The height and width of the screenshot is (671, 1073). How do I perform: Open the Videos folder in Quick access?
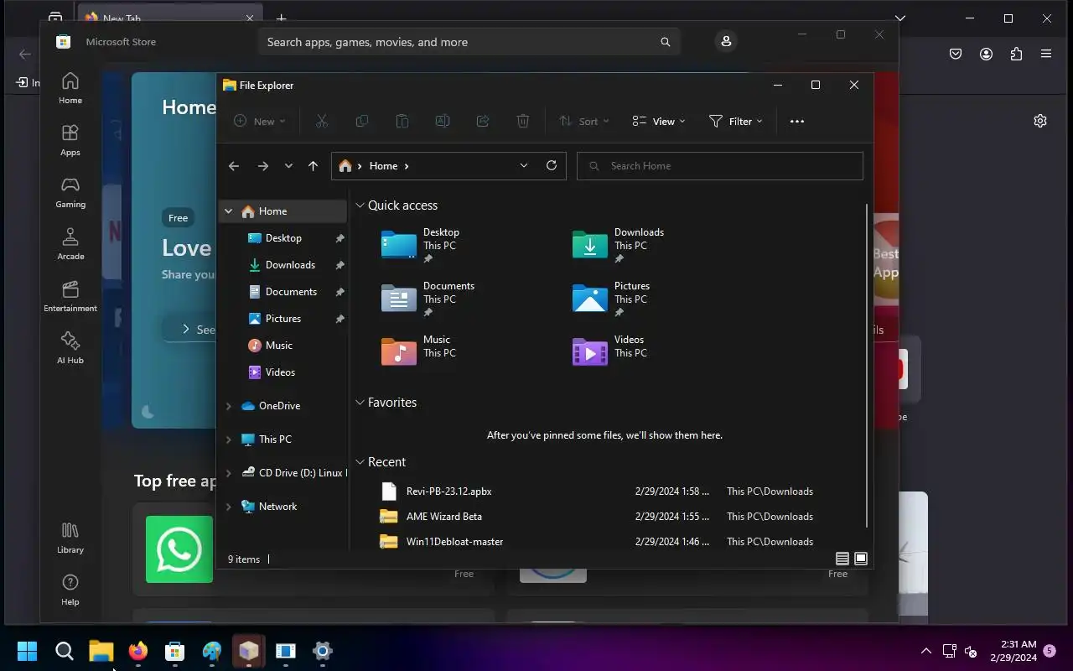(x=609, y=351)
